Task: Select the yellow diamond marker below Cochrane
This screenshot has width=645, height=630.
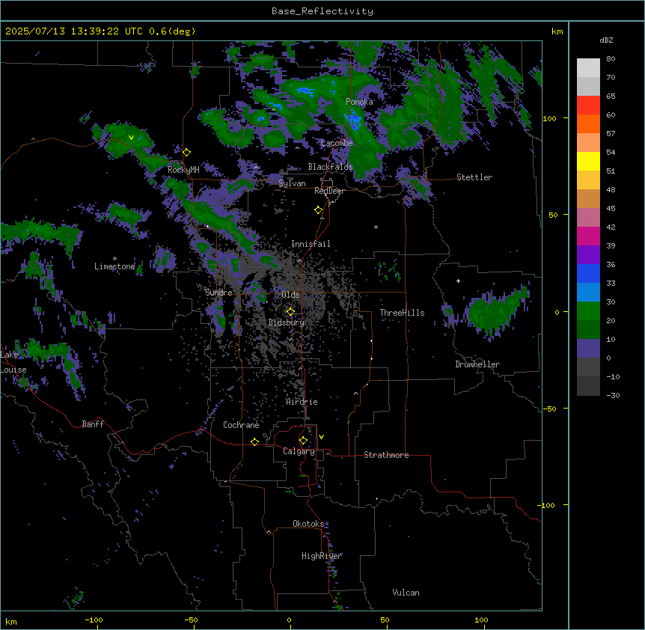Action: 254,441
